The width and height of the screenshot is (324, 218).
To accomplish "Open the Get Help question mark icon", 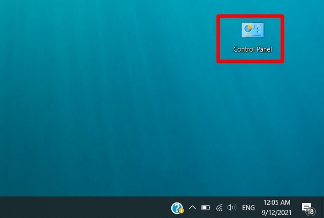I will [x=177, y=207].
